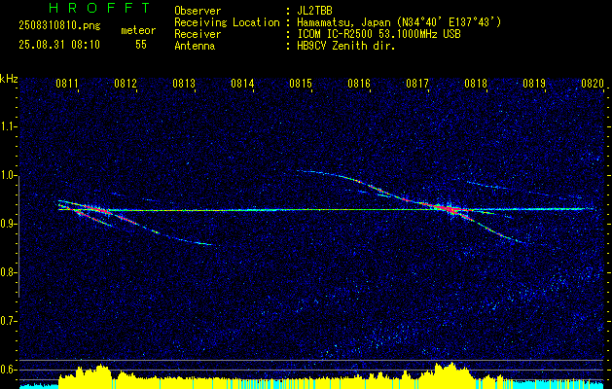Screen dimensions: 612x389
Task: Click the 0.9 kHz axis label
Action: [8, 224]
